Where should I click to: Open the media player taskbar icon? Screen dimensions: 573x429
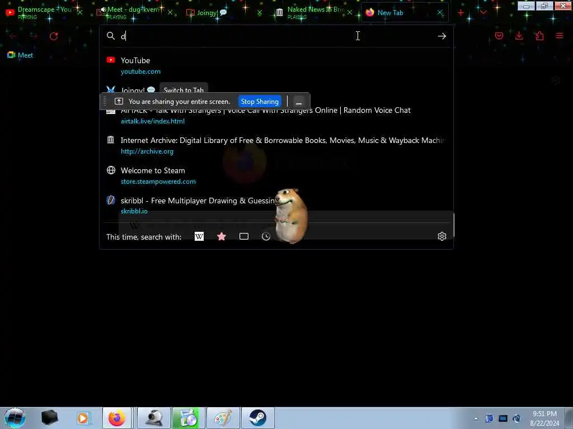click(83, 418)
